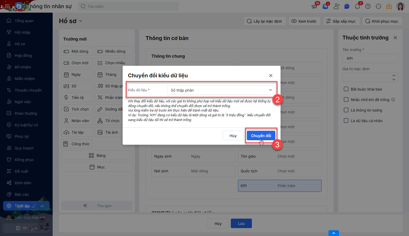This screenshot has height=236, width=409.
Task: Add a Tiền tệ currency field
Action: (x=77, y=98)
